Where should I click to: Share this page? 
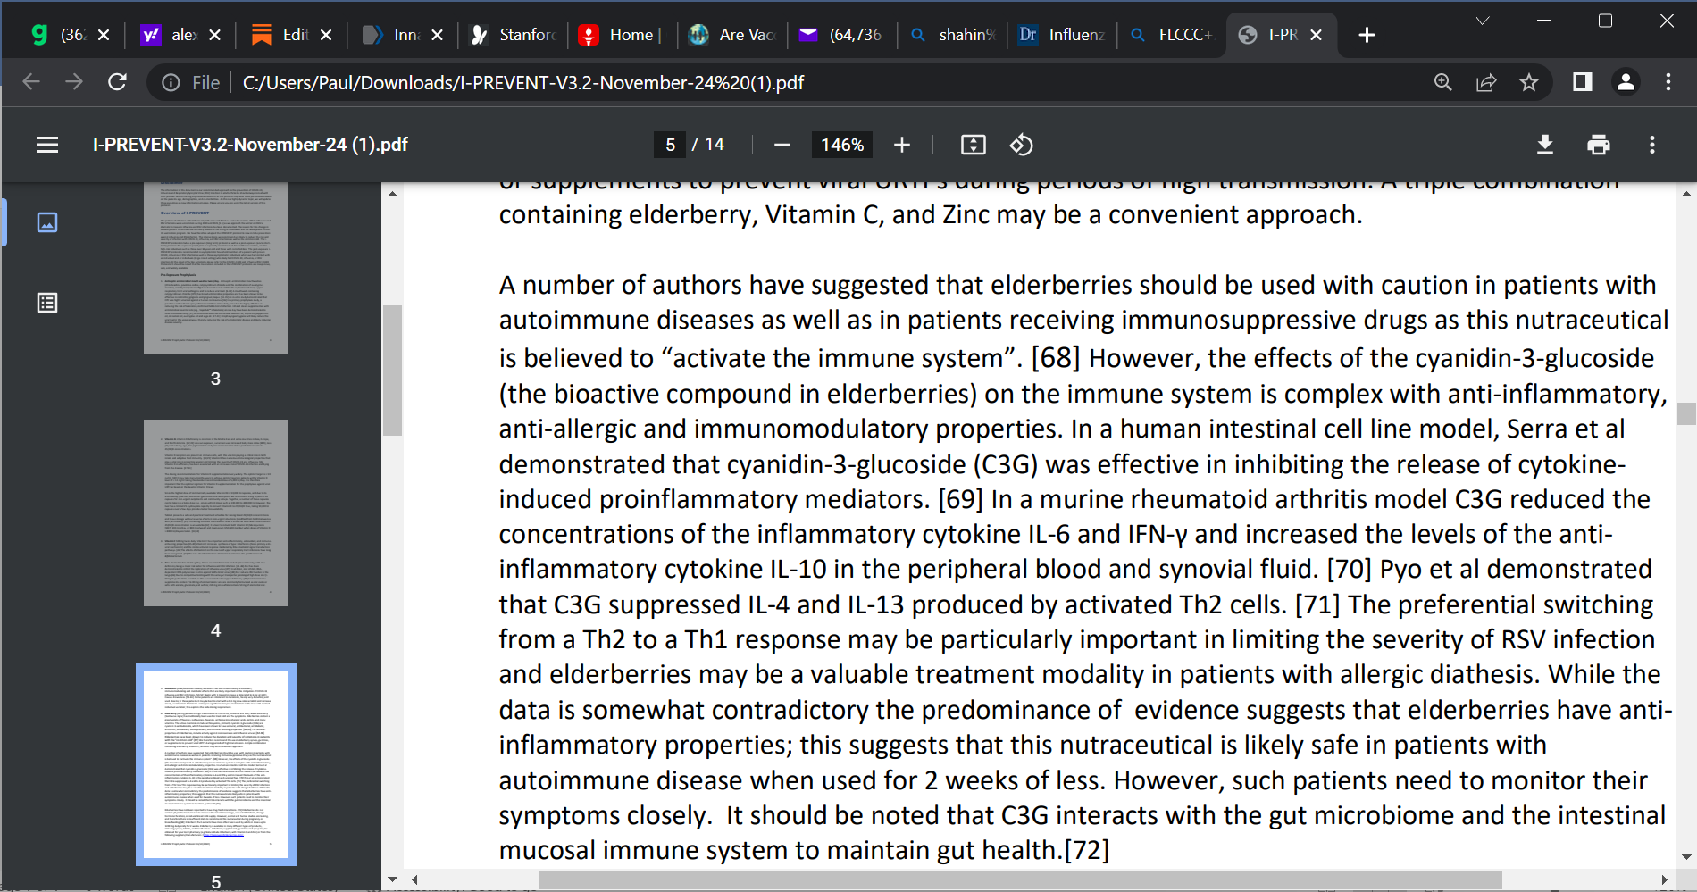point(1486,82)
